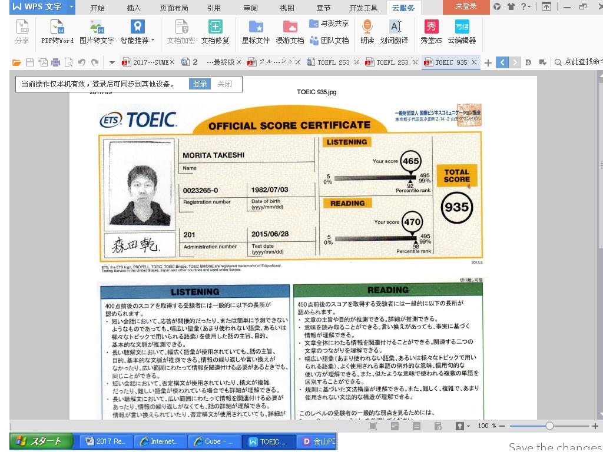Start the 朗读 read-aloud tool
This screenshot has height=452, width=603.
click(367, 32)
